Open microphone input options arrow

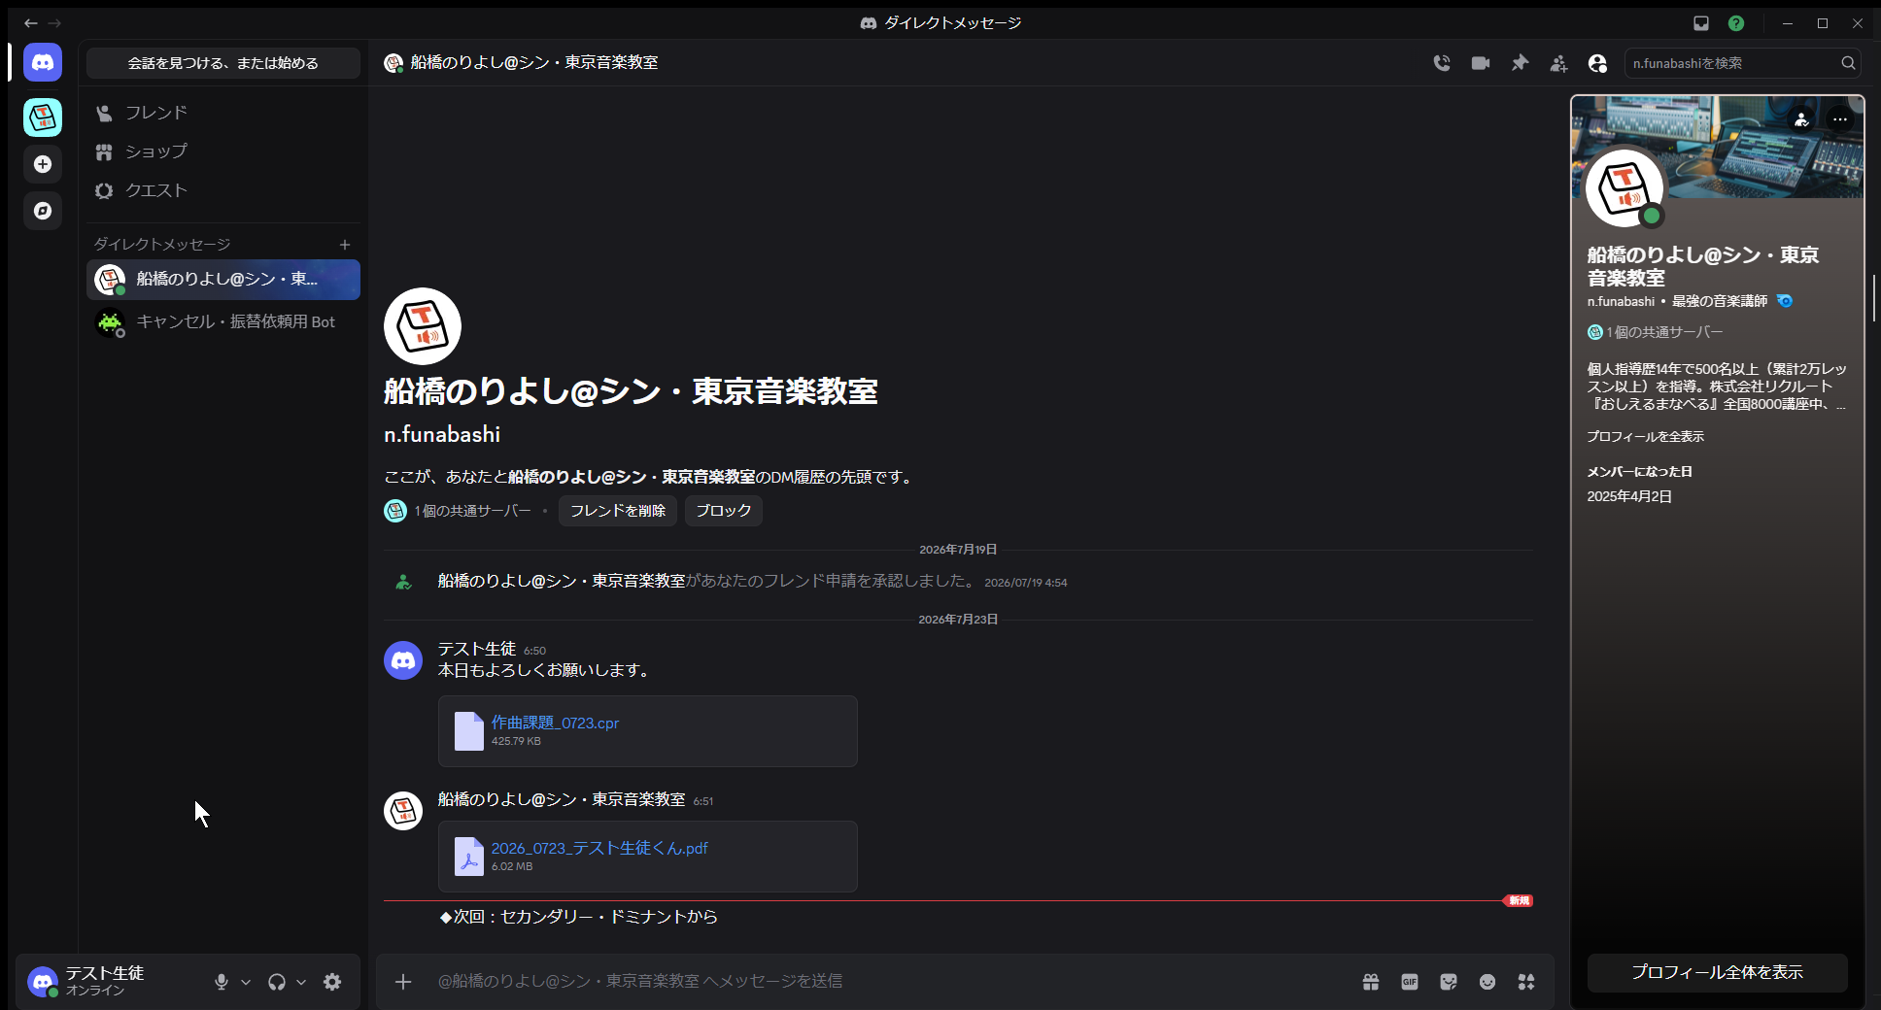(x=246, y=982)
